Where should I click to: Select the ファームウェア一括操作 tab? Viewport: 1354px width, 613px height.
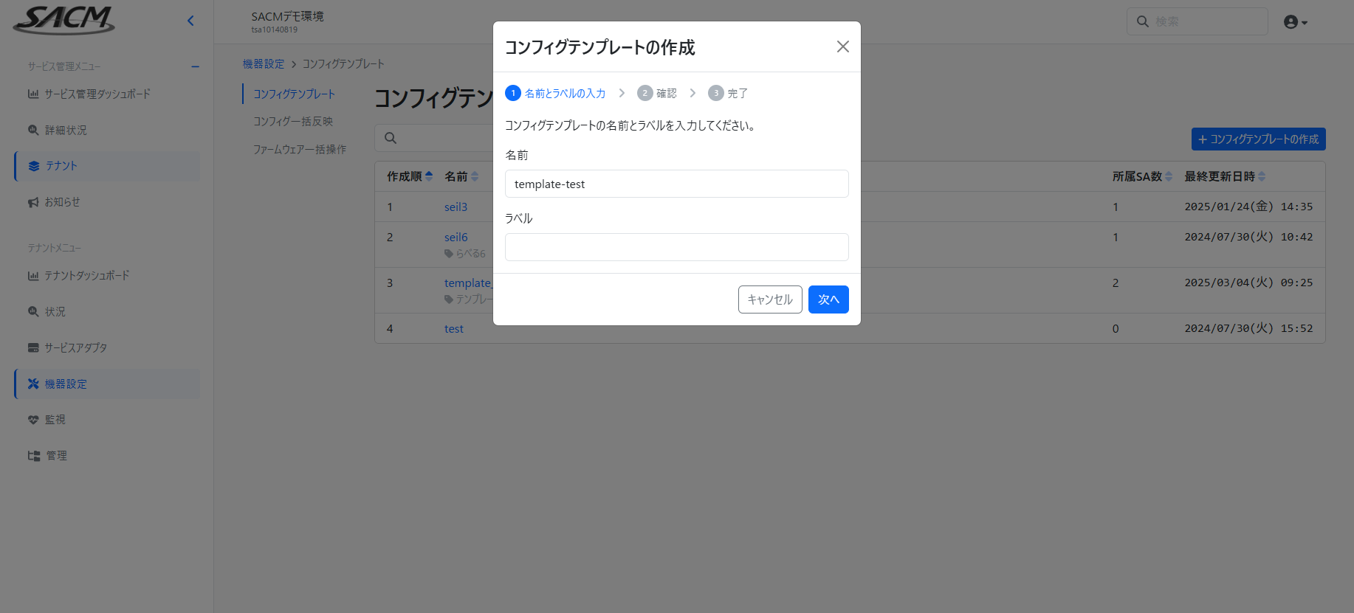pos(300,150)
